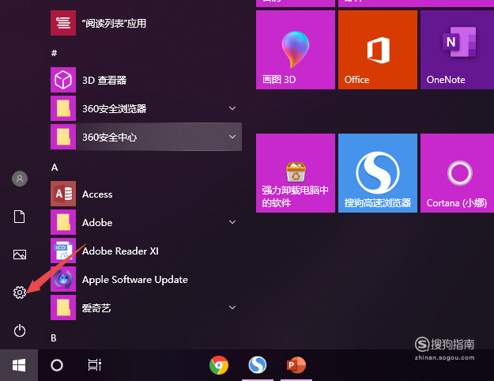Click the user account avatar
This screenshot has width=494, height=381.
tap(20, 179)
